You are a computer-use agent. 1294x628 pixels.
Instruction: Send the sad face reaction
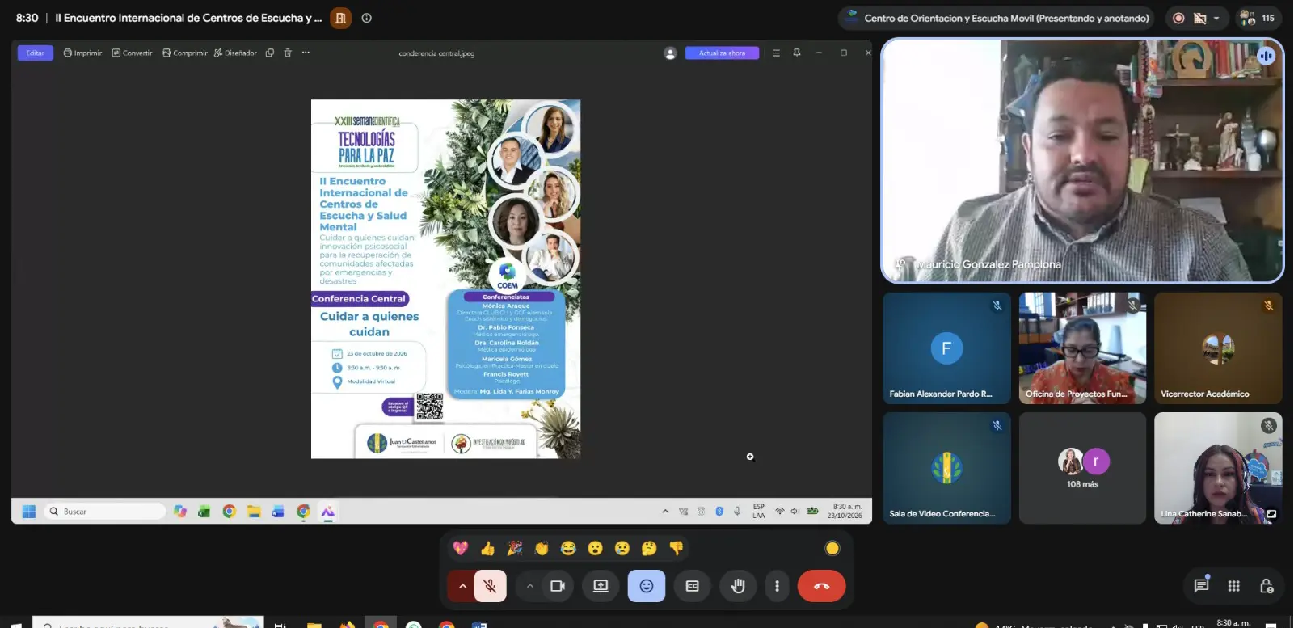622,548
